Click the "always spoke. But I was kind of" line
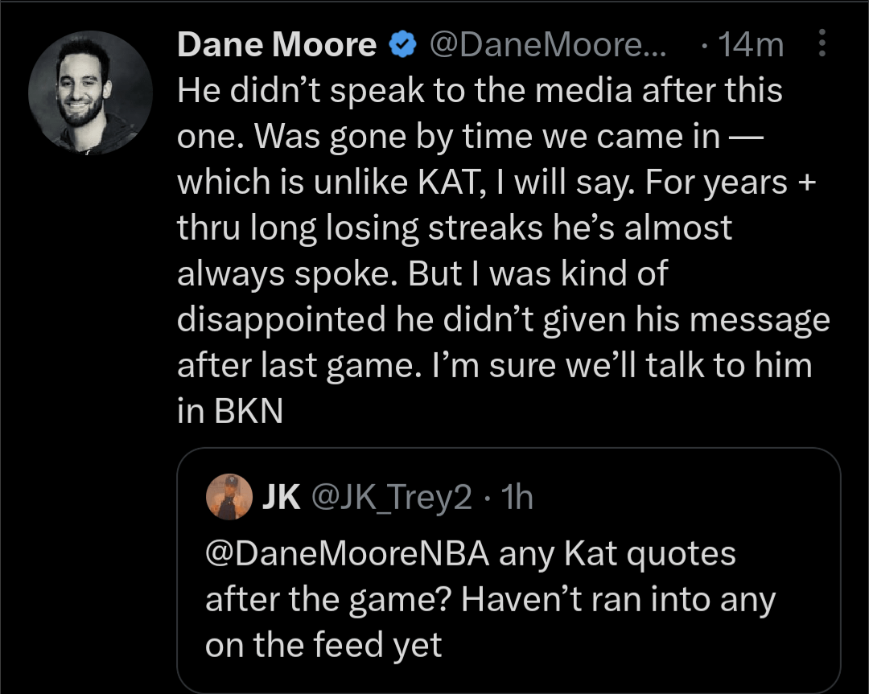 (x=422, y=273)
